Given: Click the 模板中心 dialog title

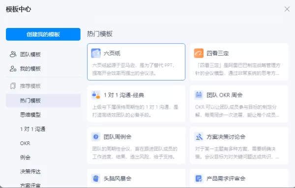Looking at the screenshot, I should tap(19, 9).
